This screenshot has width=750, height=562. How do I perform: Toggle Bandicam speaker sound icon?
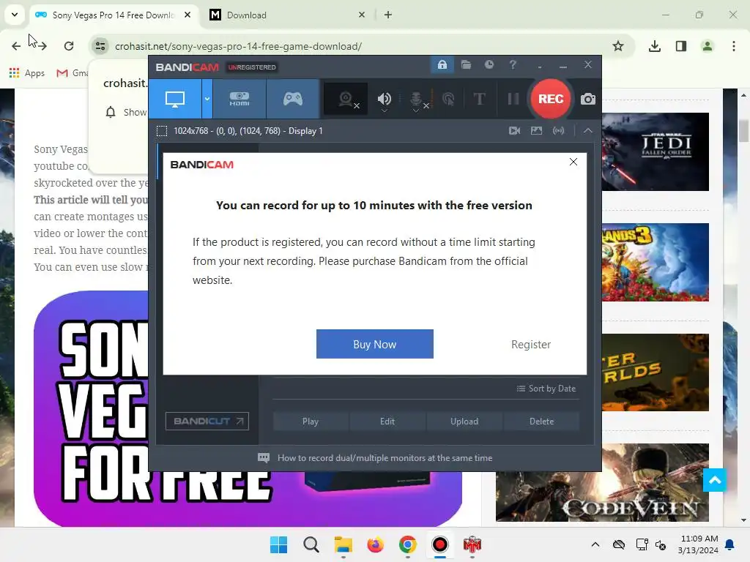tap(384, 99)
